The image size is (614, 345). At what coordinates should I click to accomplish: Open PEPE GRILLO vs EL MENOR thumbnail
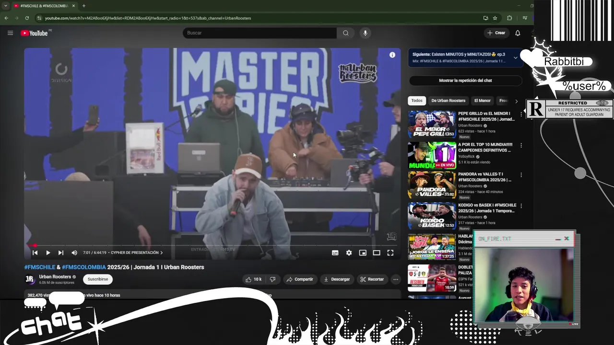[432, 125]
